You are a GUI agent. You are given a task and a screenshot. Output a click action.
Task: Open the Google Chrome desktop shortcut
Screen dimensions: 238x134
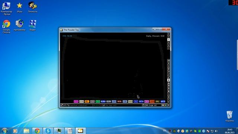coord(6,26)
